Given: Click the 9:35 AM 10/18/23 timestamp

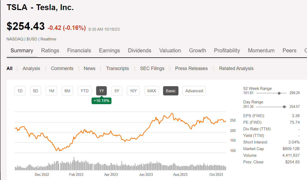Looking at the screenshot, I should pos(104,29).
